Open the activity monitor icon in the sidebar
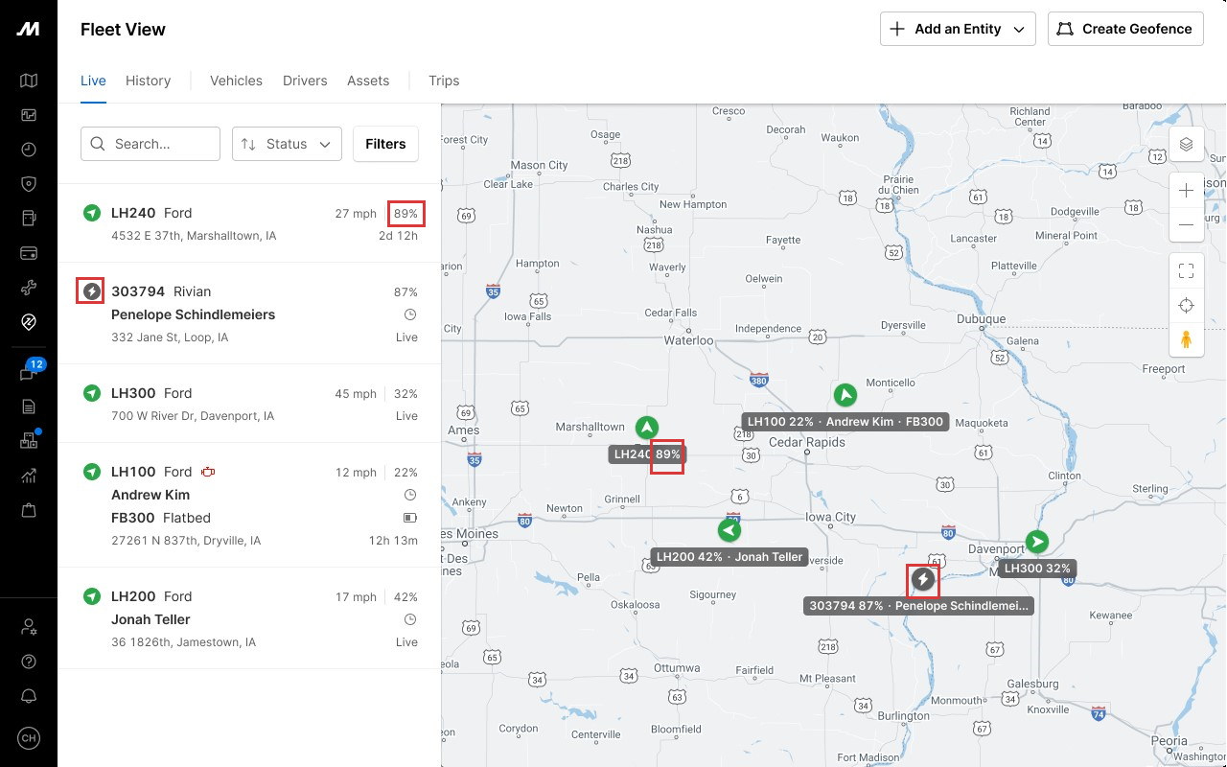The width and height of the screenshot is (1227, 767). click(x=29, y=115)
